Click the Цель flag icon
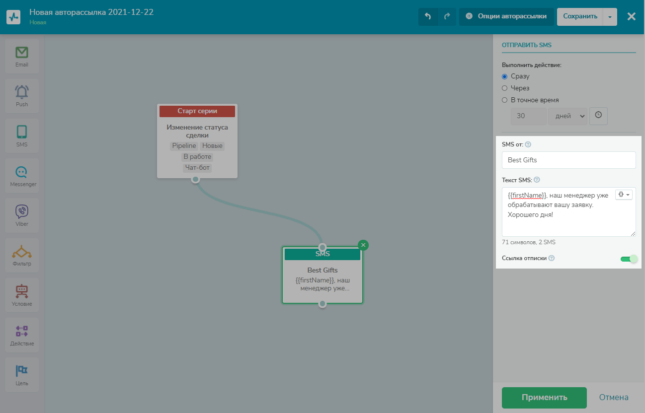The width and height of the screenshot is (645, 413). [21, 371]
